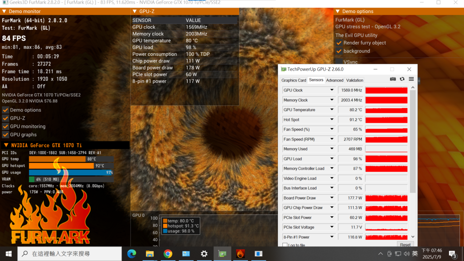Switch to GPU-Z taskbar icon
The width and height of the screenshot is (464, 261).
tap(222, 254)
